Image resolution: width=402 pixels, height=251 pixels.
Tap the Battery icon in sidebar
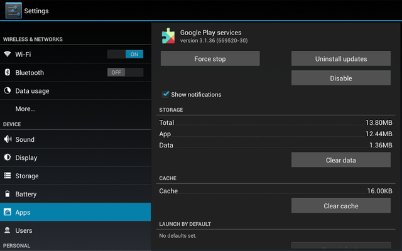[8, 194]
